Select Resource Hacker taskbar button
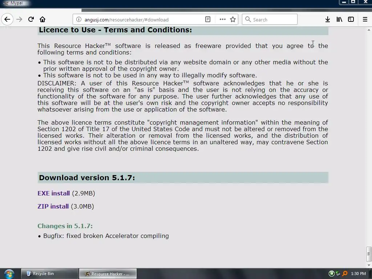372x279 pixels. [x=108, y=274]
